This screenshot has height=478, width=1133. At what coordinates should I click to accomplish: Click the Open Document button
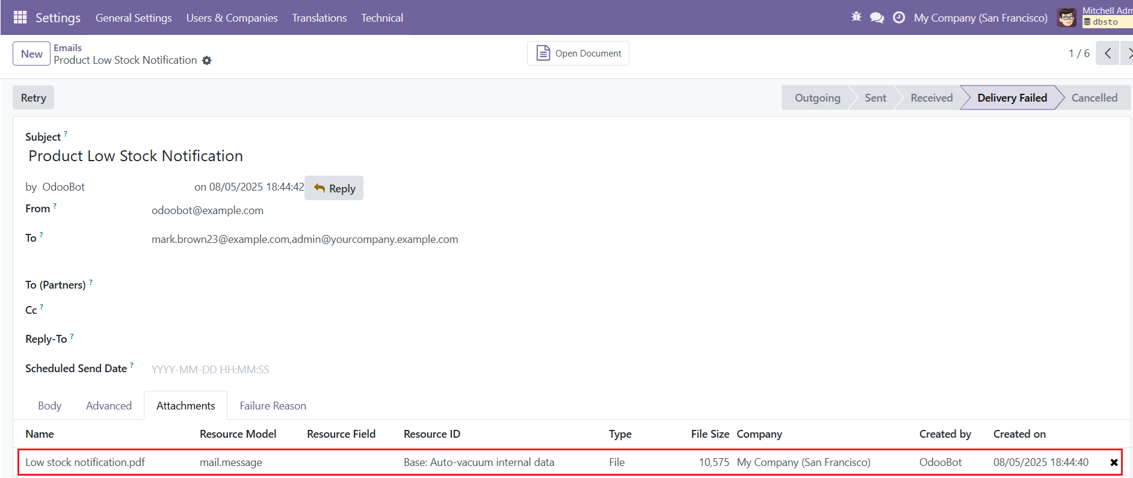pyautogui.click(x=578, y=54)
